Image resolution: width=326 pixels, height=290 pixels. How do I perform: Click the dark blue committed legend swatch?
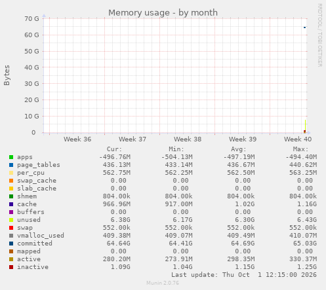click(11, 244)
